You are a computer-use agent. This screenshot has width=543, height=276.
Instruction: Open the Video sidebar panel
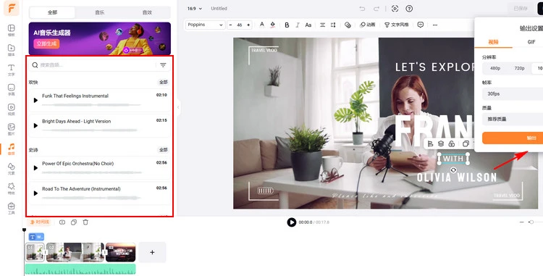[x=11, y=109]
